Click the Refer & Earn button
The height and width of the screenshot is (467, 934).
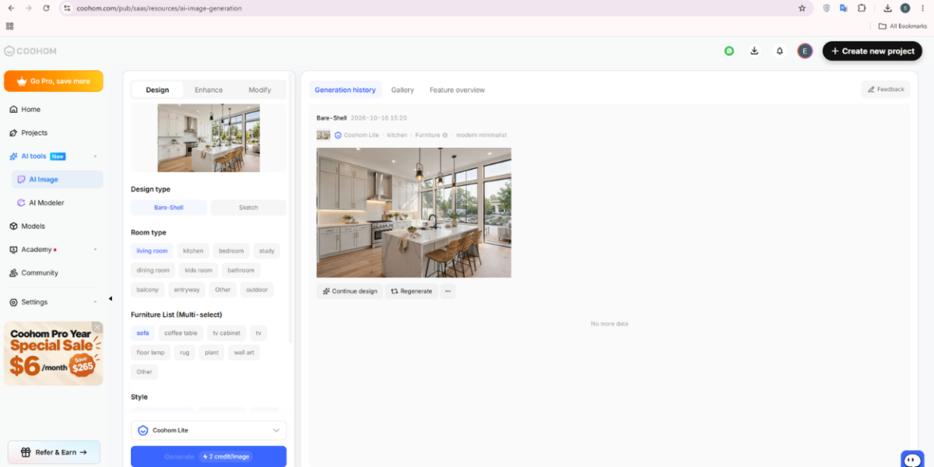click(x=54, y=452)
